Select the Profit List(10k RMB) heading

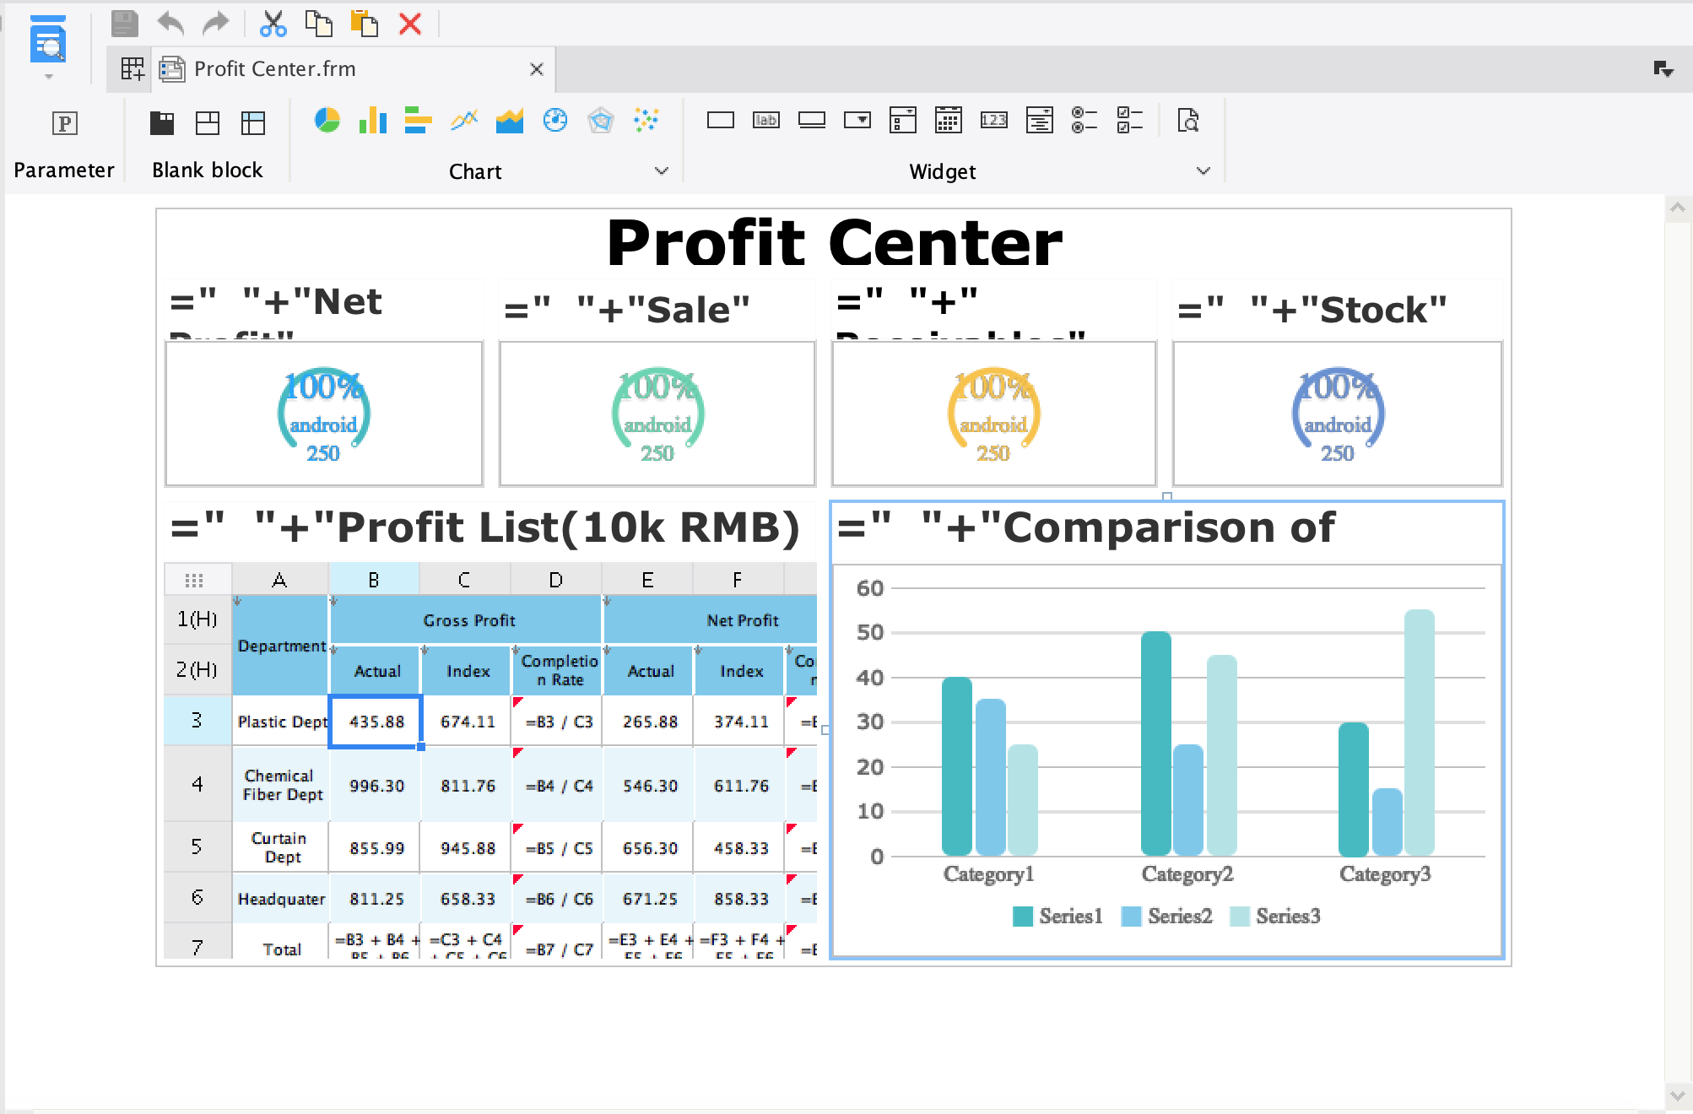click(x=490, y=528)
